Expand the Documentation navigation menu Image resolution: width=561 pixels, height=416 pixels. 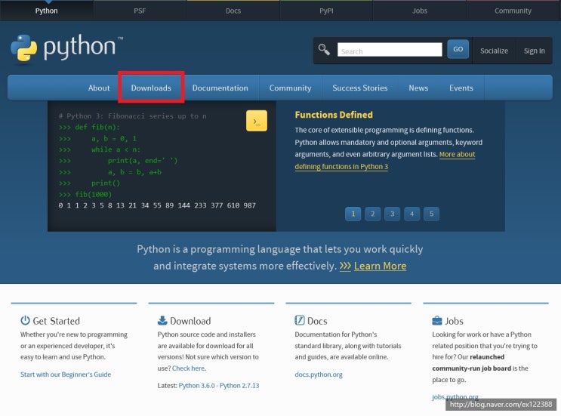tap(220, 88)
